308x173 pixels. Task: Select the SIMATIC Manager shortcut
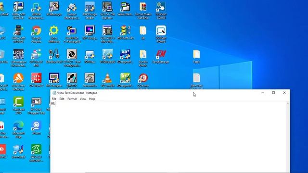pyautogui.click(x=72, y=81)
